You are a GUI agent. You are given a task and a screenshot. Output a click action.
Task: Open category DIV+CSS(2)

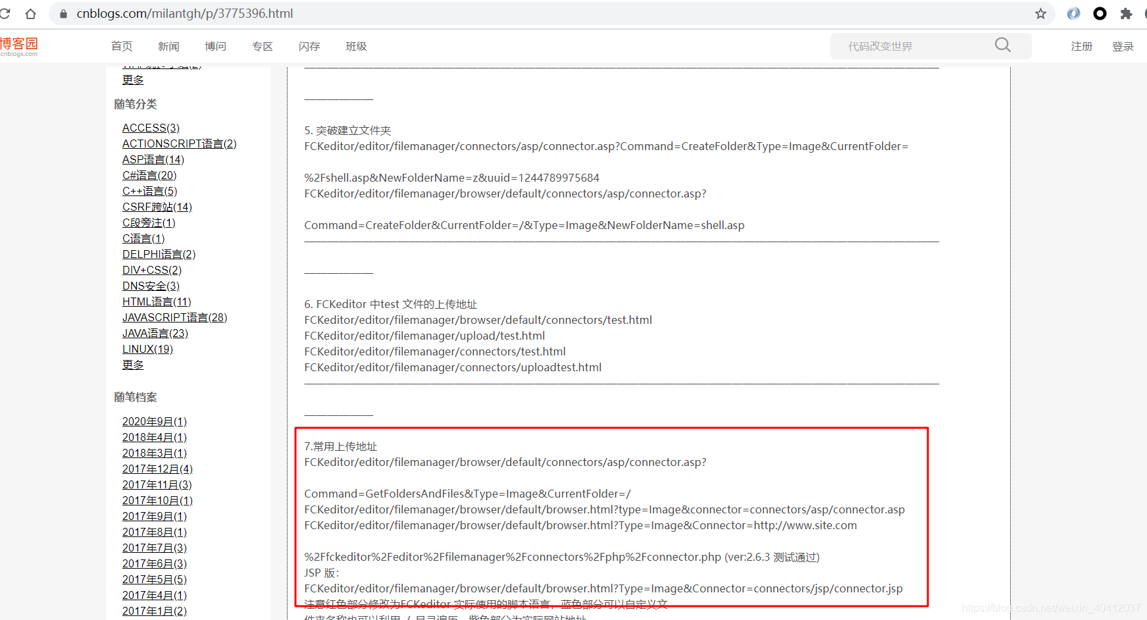pos(151,270)
